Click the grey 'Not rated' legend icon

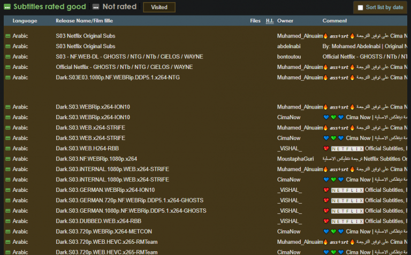(95, 7)
